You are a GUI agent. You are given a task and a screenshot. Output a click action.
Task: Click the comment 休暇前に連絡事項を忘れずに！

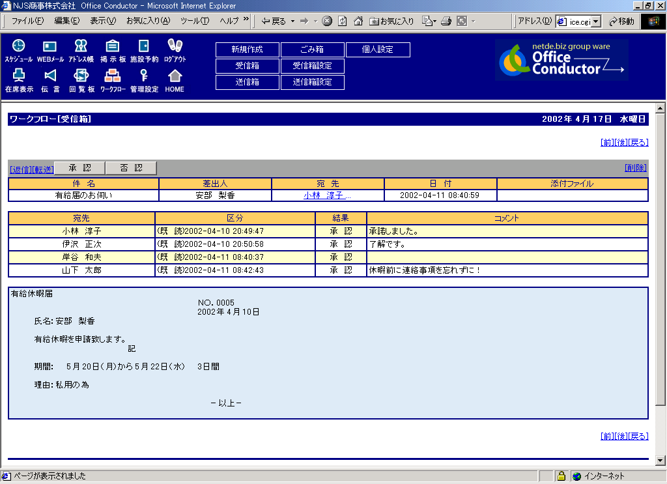pos(425,270)
